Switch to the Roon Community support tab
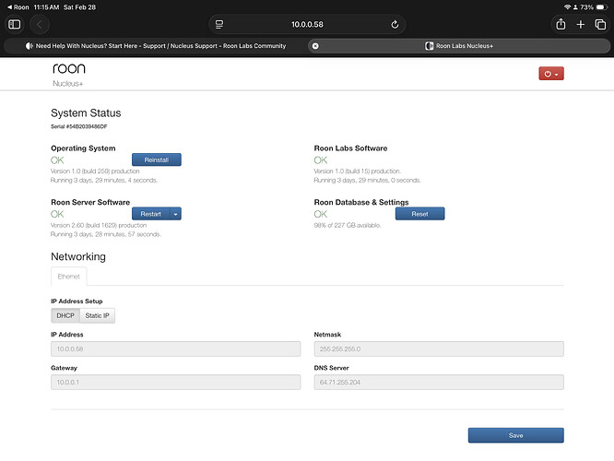 pyautogui.click(x=157, y=45)
